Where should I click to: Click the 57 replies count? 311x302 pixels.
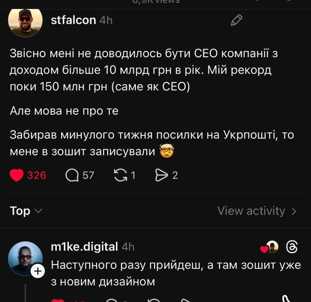(x=88, y=175)
